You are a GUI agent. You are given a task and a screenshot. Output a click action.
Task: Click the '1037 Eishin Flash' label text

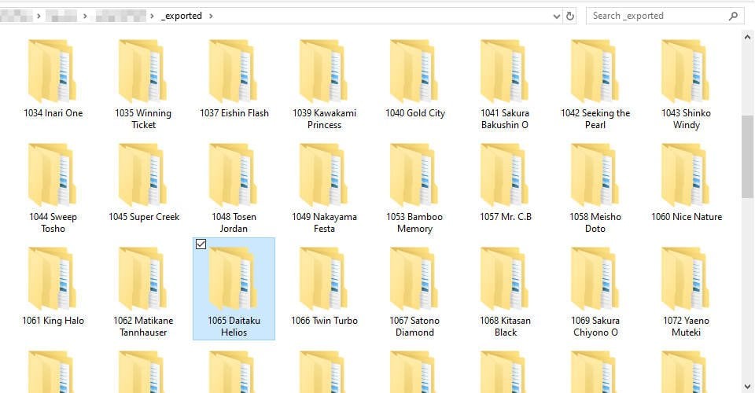(234, 113)
